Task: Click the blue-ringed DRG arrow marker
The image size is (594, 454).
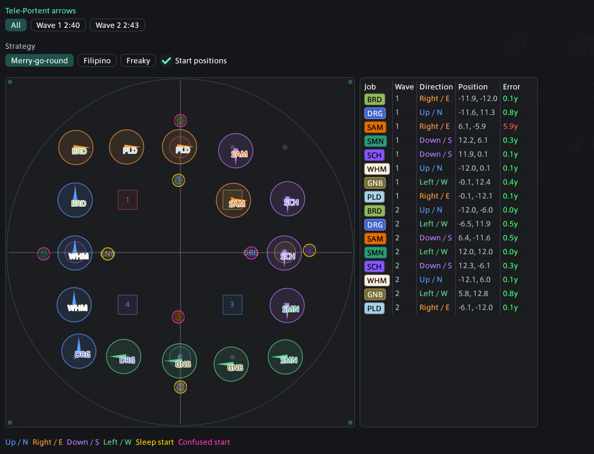Action: (x=79, y=351)
